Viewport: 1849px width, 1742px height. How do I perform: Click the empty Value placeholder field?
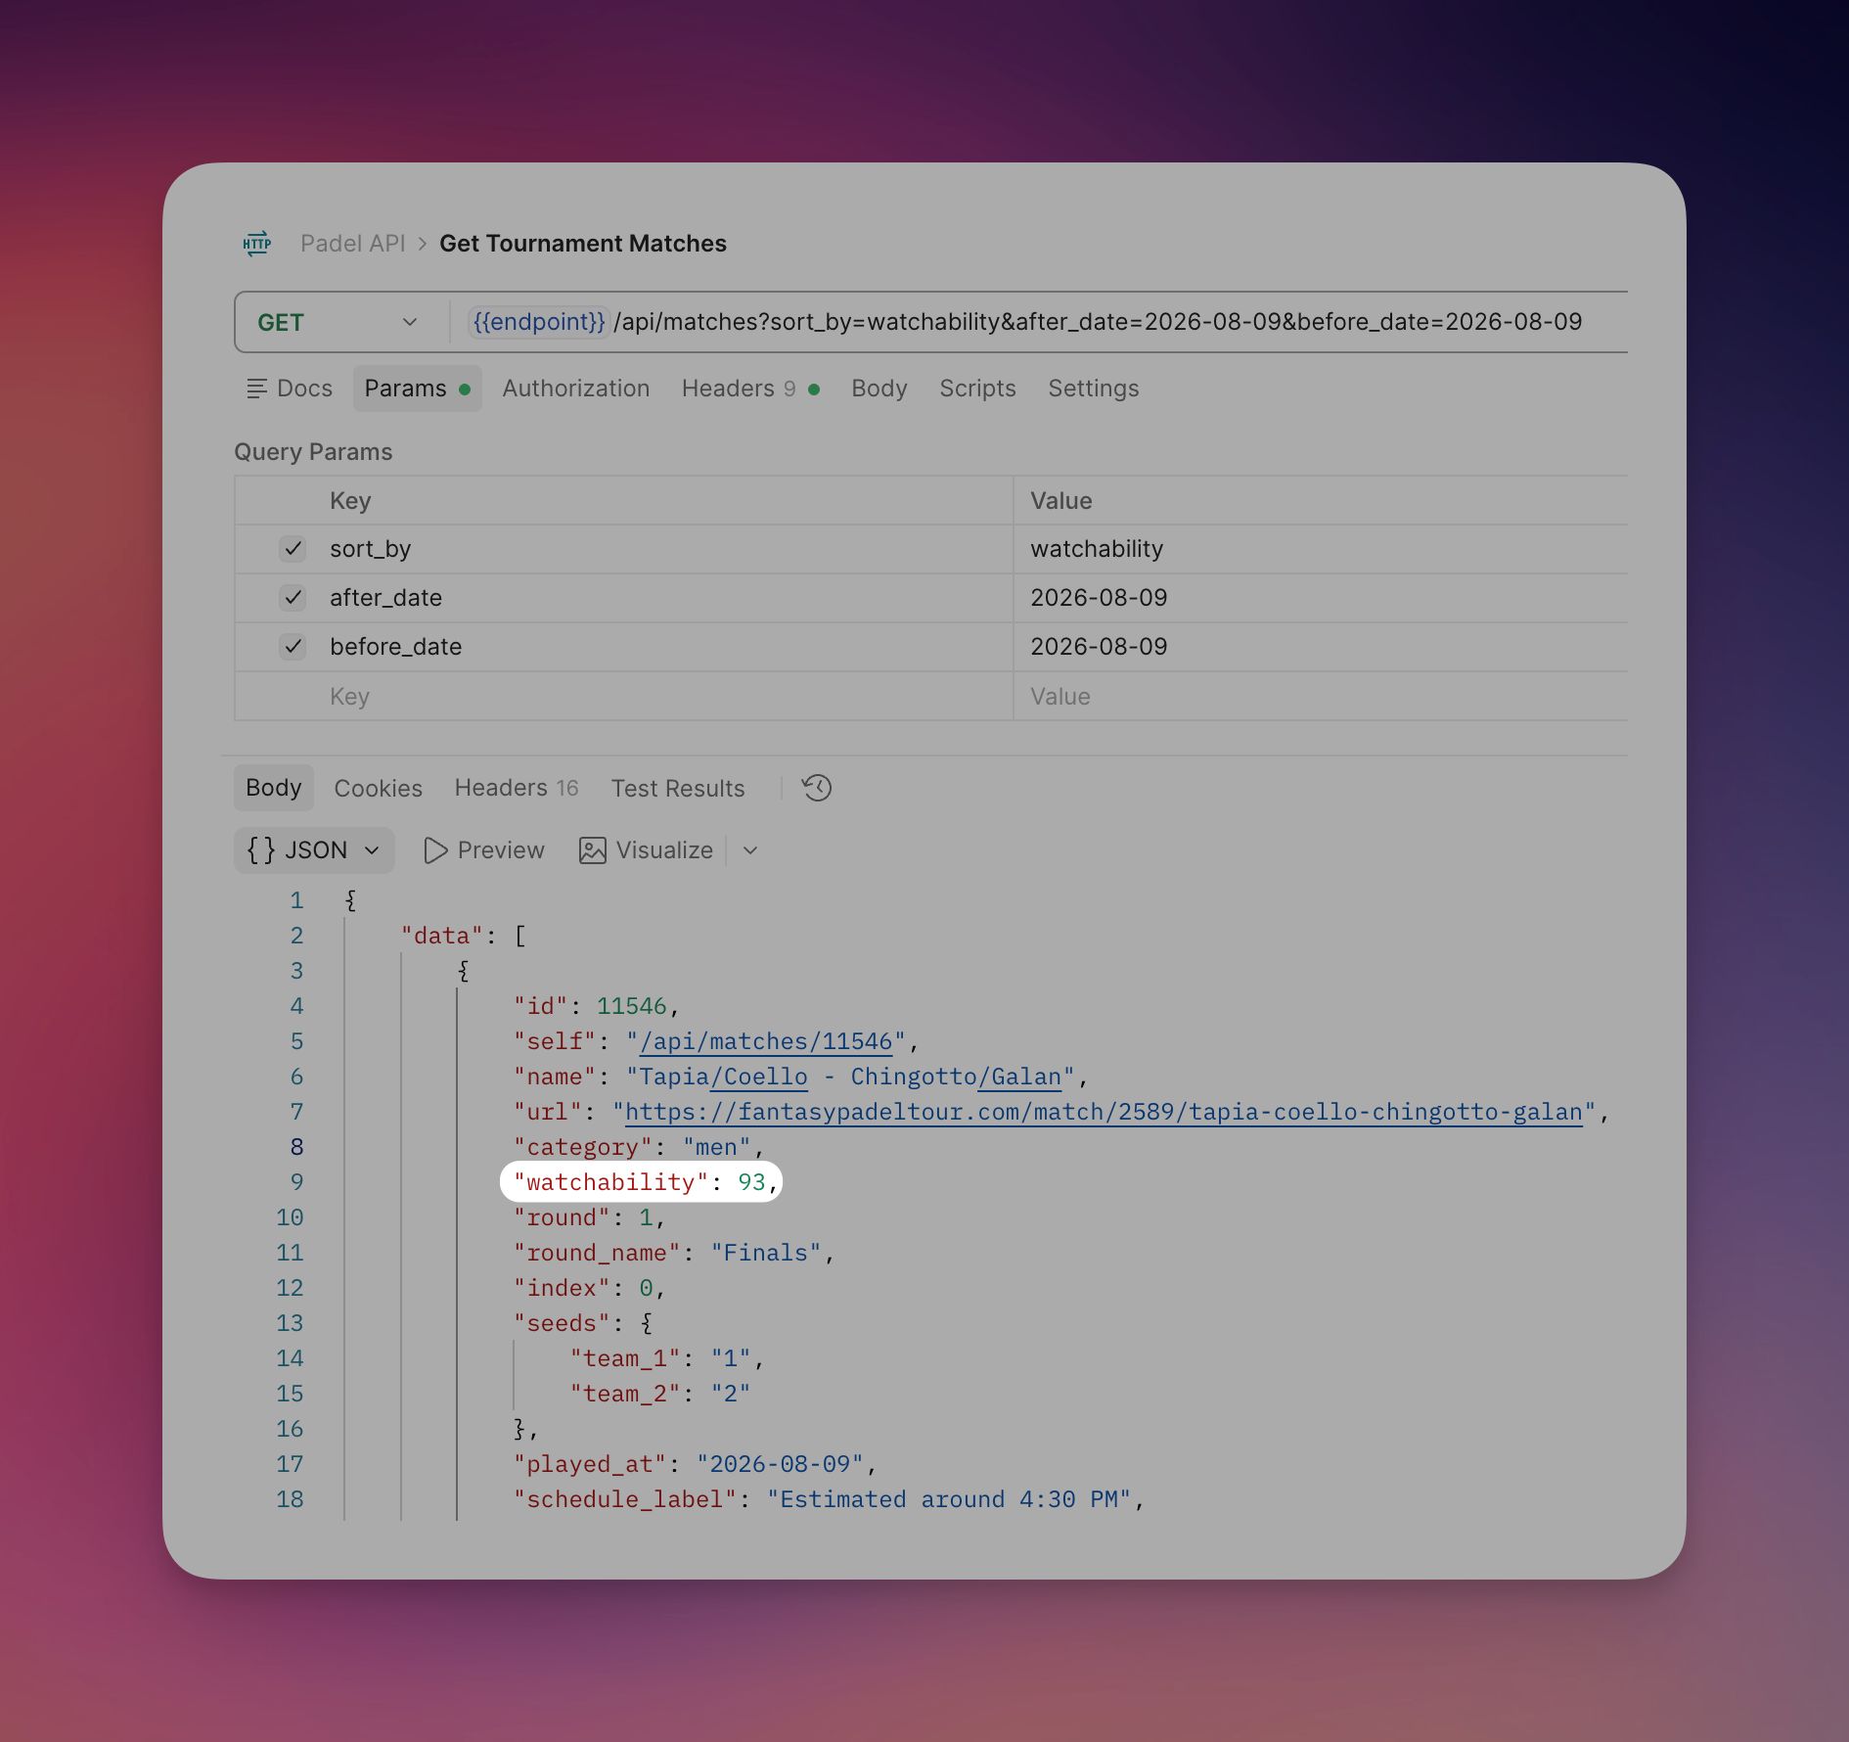[1321, 697]
